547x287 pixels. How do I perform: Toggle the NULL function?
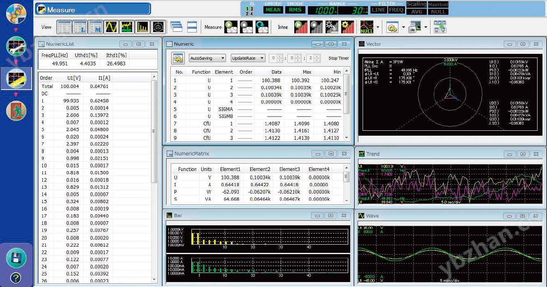pos(366,27)
